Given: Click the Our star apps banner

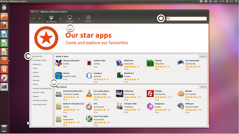Looking at the screenshot, I should coord(119,38).
